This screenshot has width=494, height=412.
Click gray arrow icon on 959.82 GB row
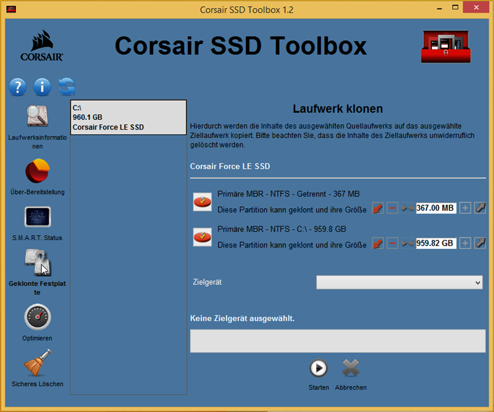pos(480,243)
